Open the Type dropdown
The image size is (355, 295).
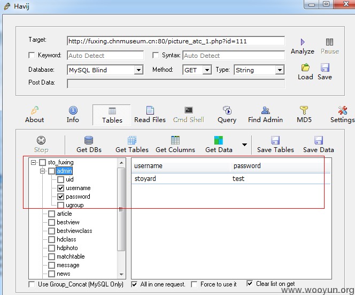click(280, 70)
